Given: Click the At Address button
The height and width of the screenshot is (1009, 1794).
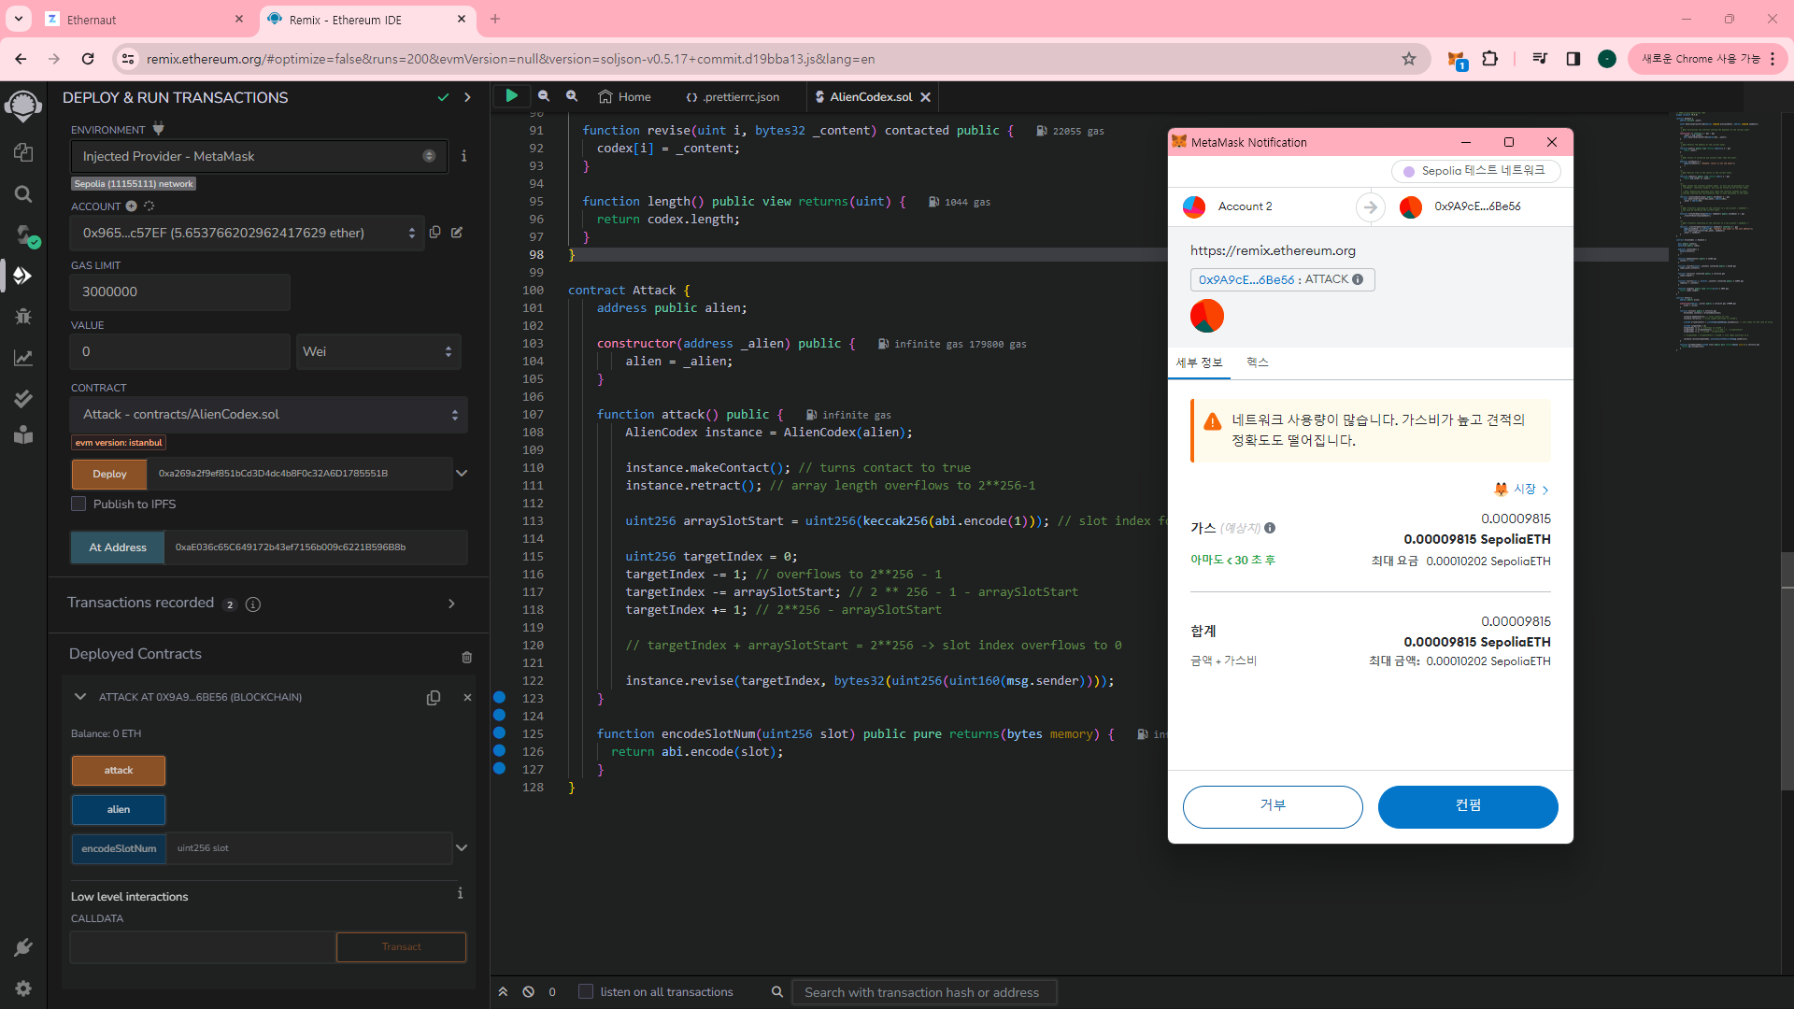Looking at the screenshot, I should (118, 547).
